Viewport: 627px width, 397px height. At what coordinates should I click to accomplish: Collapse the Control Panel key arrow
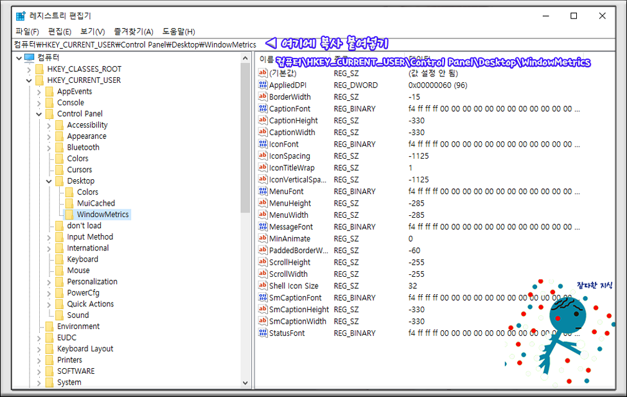[39, 114]
